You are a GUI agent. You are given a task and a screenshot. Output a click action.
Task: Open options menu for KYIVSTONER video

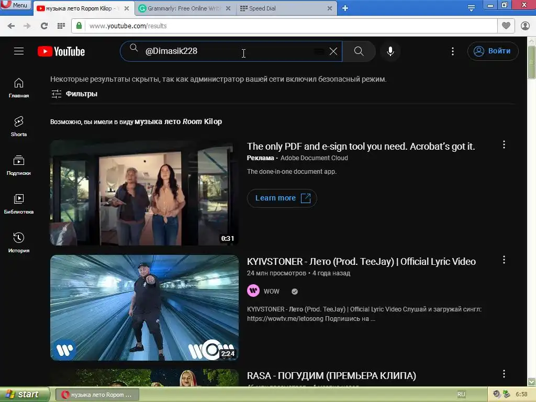504,260
